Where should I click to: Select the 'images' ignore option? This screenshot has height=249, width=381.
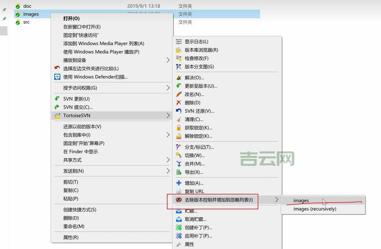point(323,200)
